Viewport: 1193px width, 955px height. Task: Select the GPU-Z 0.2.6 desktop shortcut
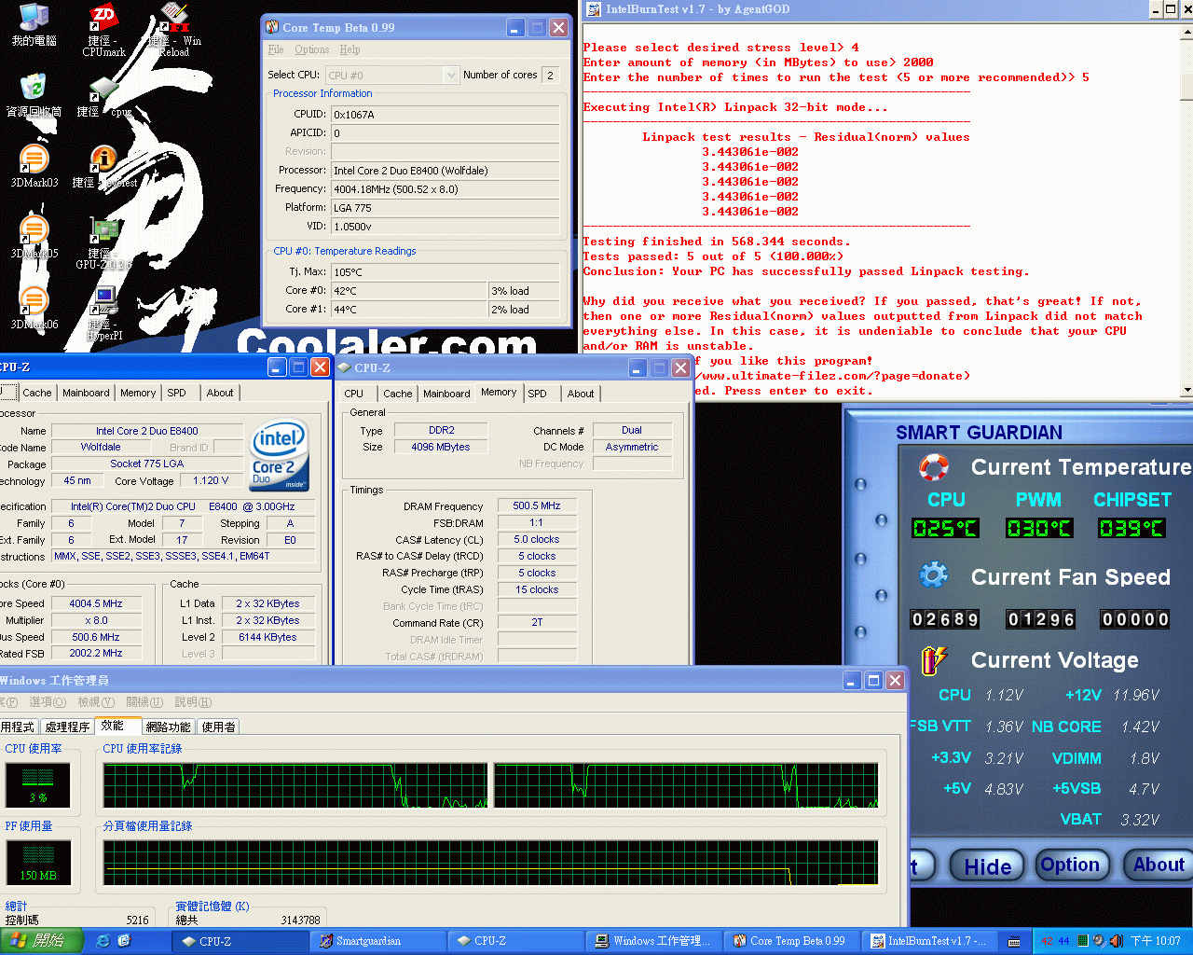click(x=103, y=242)
